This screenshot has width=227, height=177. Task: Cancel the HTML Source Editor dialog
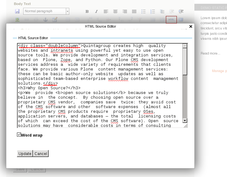[41, 154]
